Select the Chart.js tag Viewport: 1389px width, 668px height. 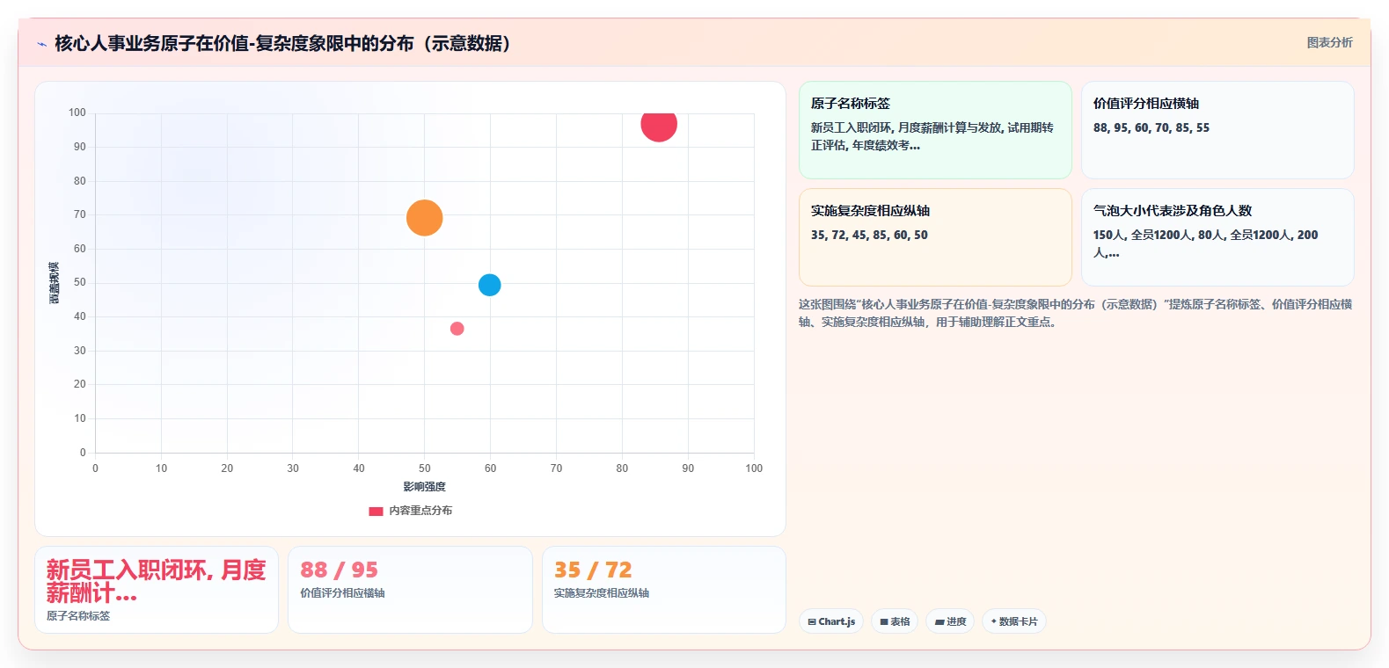[831, 621]
